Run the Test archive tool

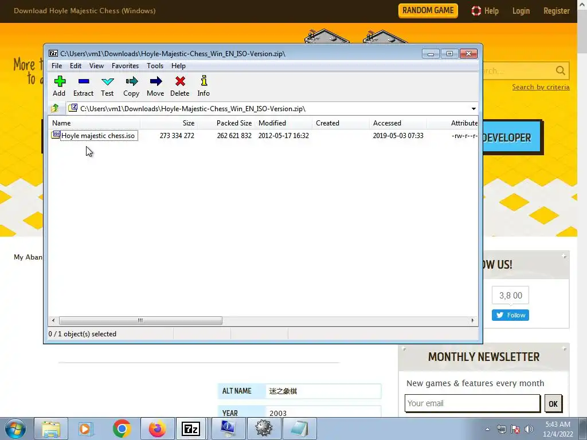107,81
